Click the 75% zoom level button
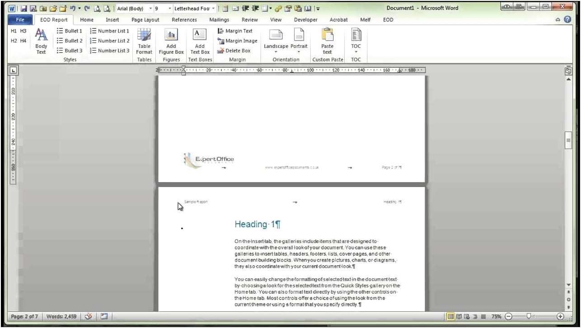Screen dimensions: 581x328 click(x=496, y=317)
